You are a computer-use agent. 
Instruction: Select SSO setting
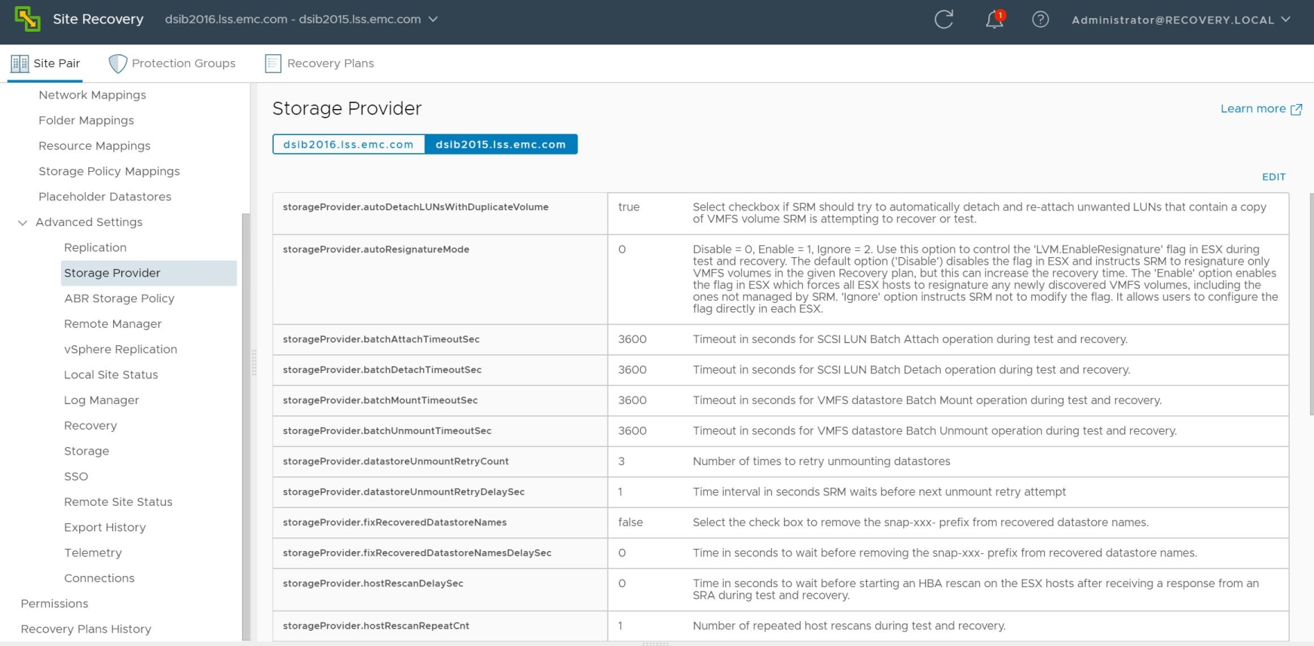[x=76, y=476]
